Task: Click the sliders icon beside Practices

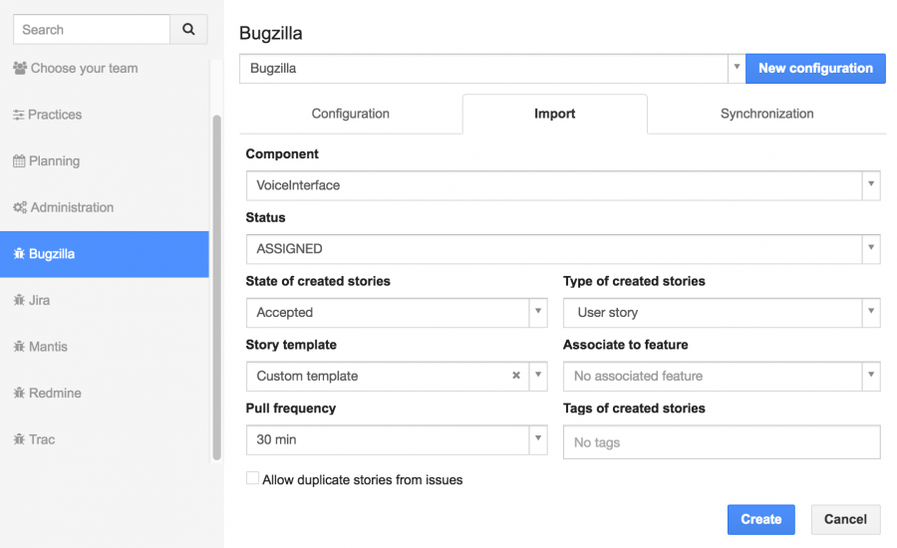Action: (19, 115)
